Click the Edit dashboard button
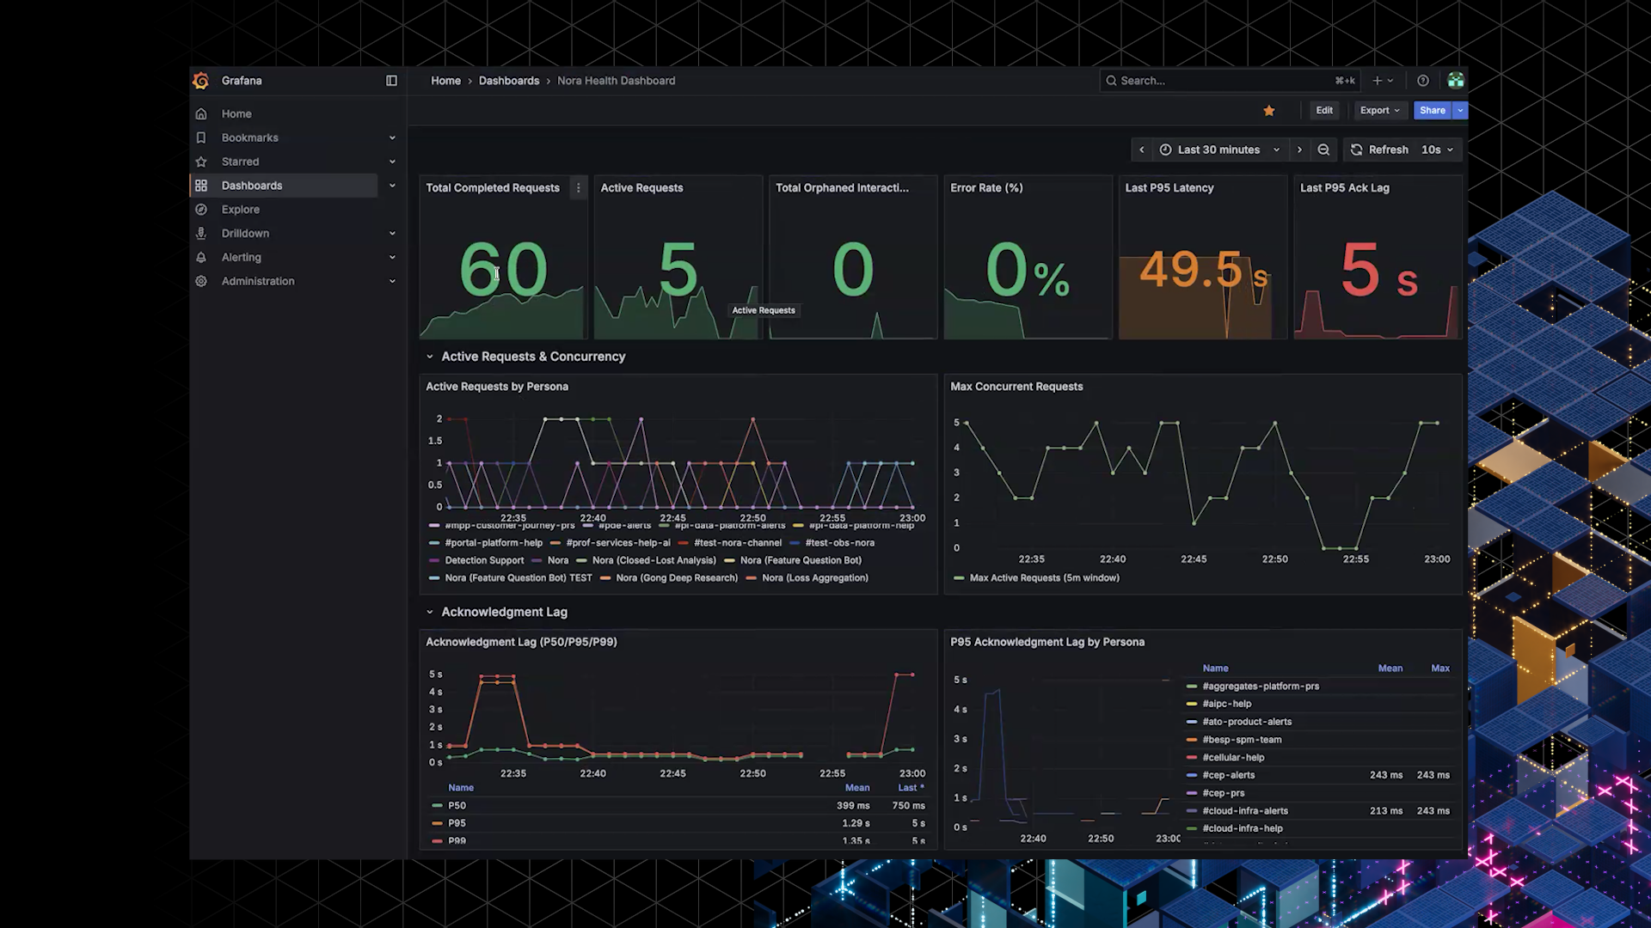This screenshot has height=928, width=1651. [x=1324, y=111]
